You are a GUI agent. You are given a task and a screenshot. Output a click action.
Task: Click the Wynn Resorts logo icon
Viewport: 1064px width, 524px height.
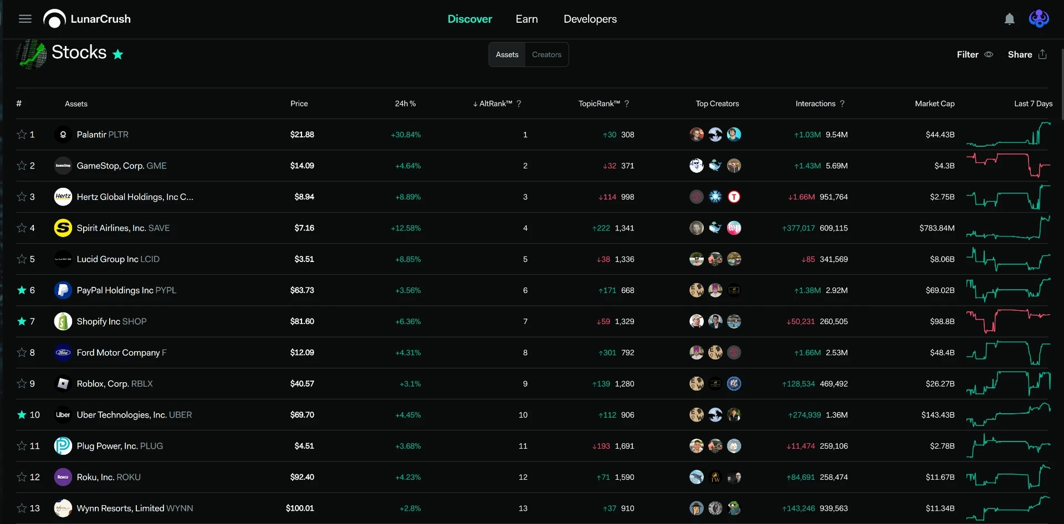(x=63, y=508)
